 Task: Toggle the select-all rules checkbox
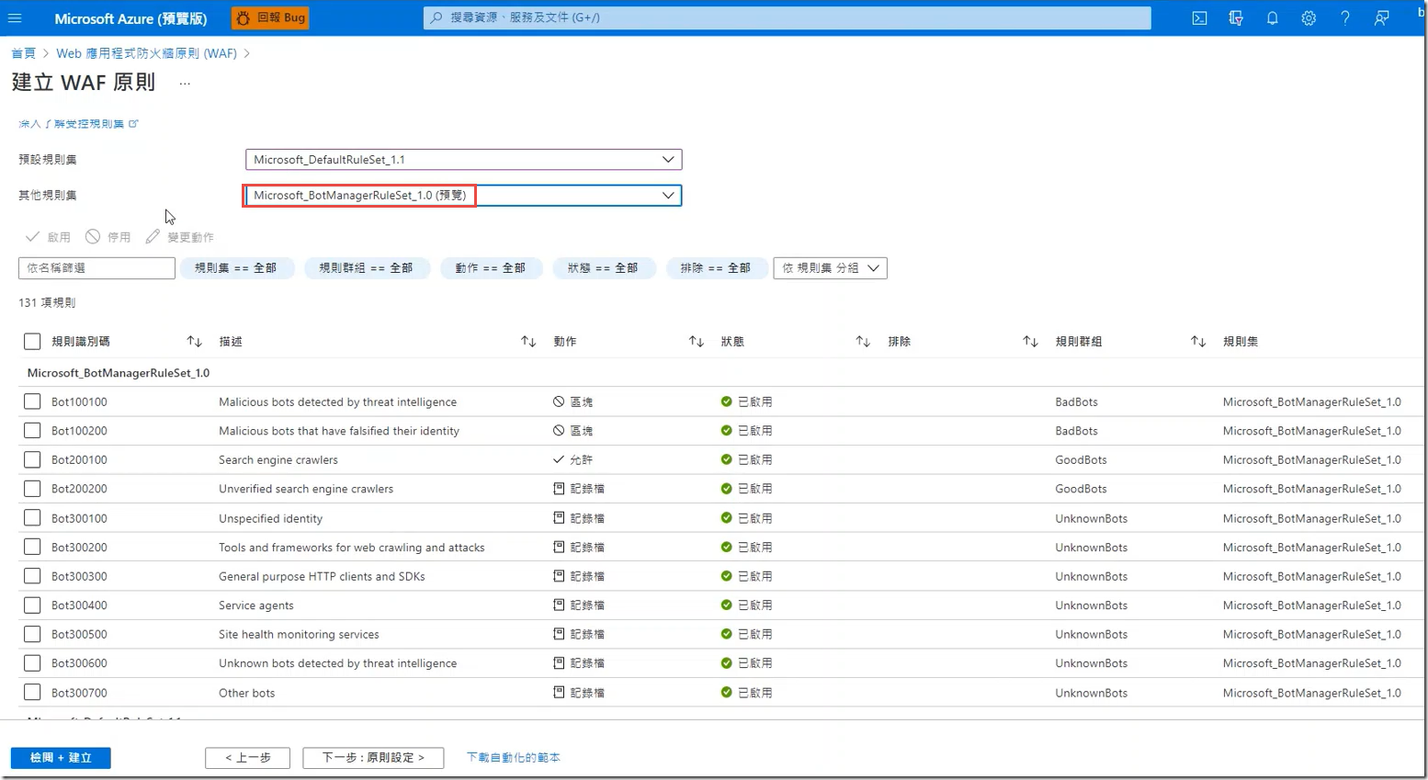[32, 342]
